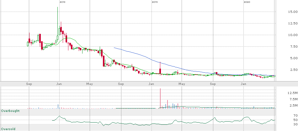Click the green candle wick rising above 15.00
The image size is (298, 131).
pyautogui.click(x=57, y=21)
